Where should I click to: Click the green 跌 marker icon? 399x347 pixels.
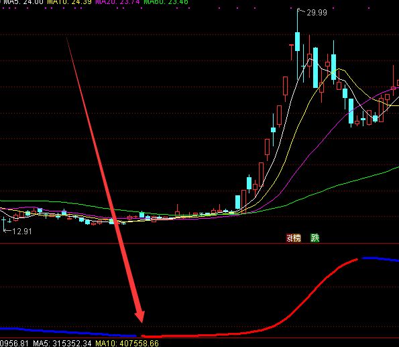click(315, 238)
